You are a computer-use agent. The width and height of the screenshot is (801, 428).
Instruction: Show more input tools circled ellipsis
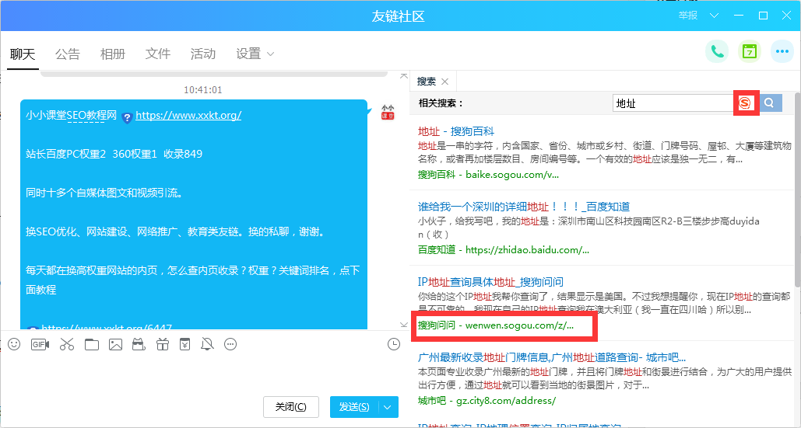(x=231, y=344)
